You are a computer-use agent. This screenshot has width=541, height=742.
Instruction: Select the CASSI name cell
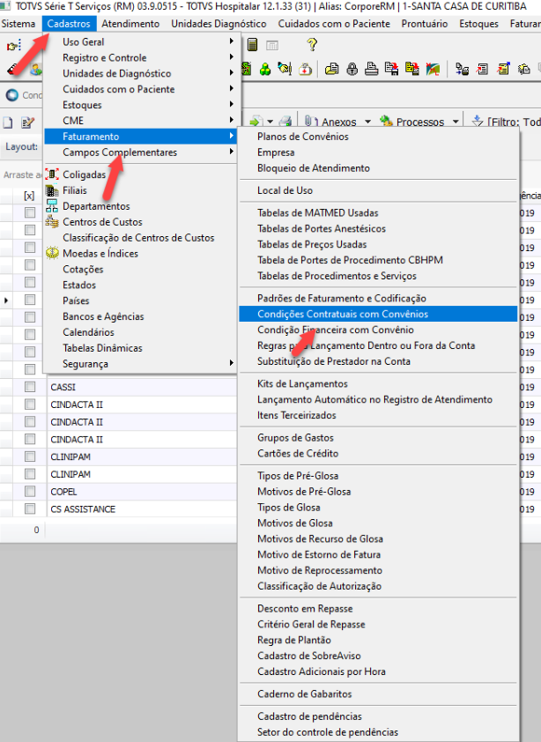(x=142, y=387)
